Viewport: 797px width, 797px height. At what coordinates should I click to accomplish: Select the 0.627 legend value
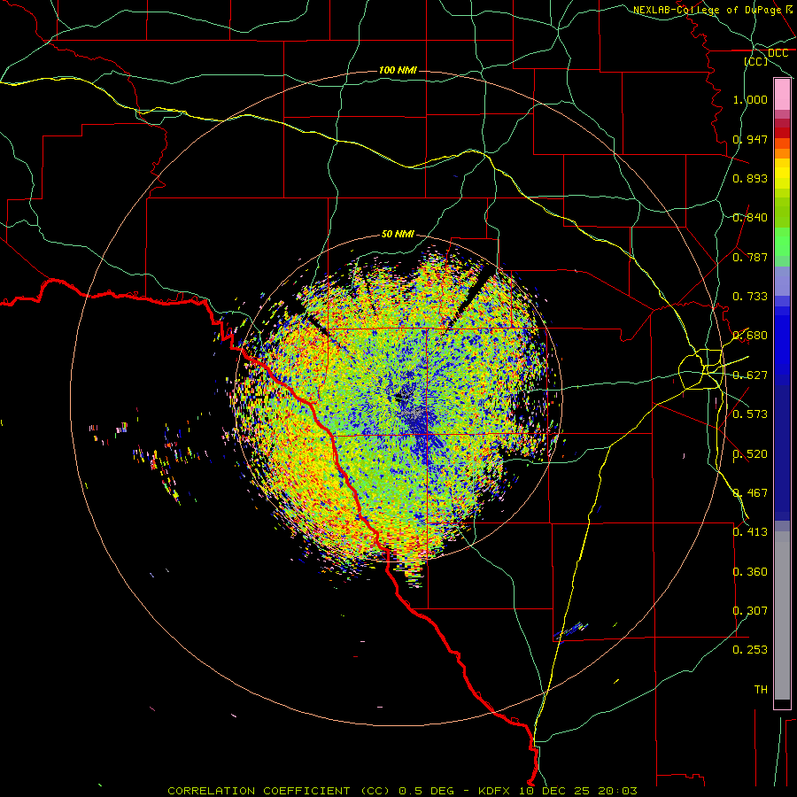pyautogui.click(x=750, y=375)
